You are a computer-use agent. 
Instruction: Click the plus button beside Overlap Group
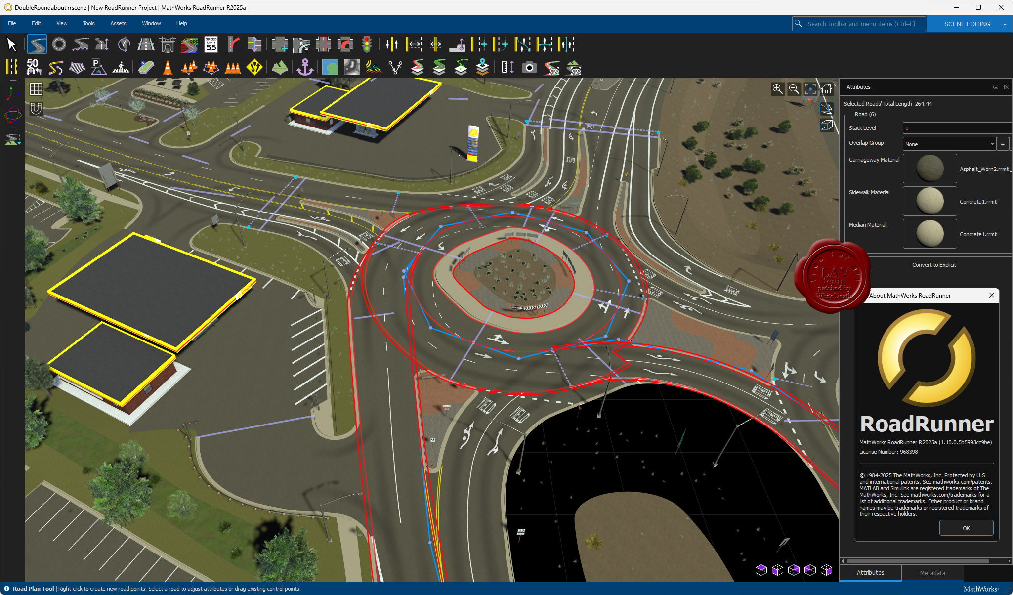point(1003,144)
